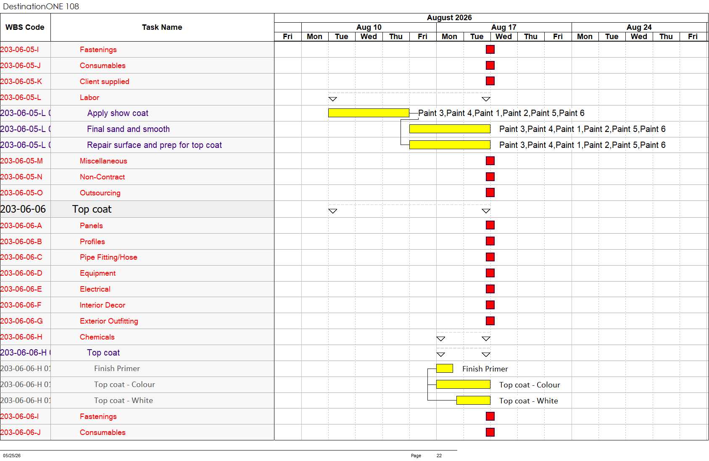The image size is (709, 461).
Task: Click the red milestone in the last Consumables row
Action: (x=490, y=432)
